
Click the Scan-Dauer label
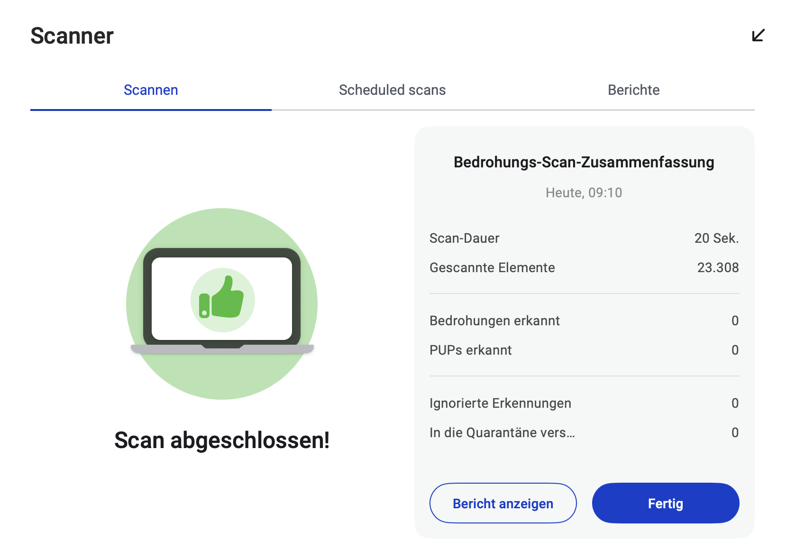click(x=464, y=238)
